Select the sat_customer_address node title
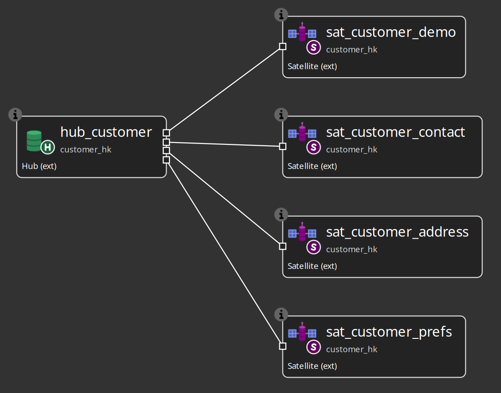Screen dimensions: 501x393 pos(397,232)
